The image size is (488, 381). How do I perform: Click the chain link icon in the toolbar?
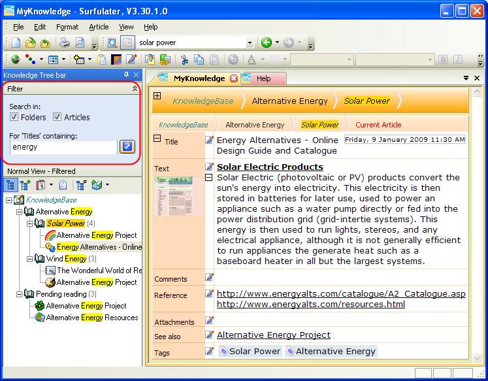pos(165,59)
